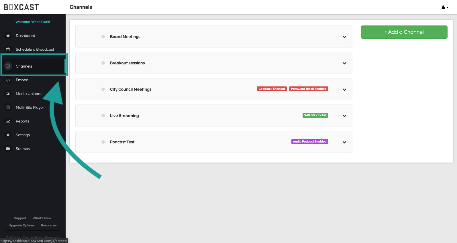Open the Support link
Viewport: 457px width, 243px height.
(20, 218)
